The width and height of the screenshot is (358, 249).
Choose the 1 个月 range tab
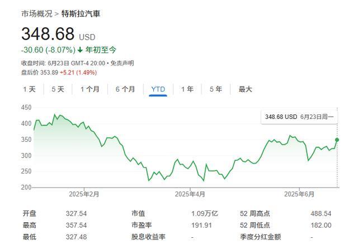tap(89, 89)
